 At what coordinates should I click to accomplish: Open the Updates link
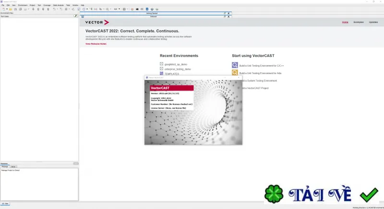tap(373, 22)
